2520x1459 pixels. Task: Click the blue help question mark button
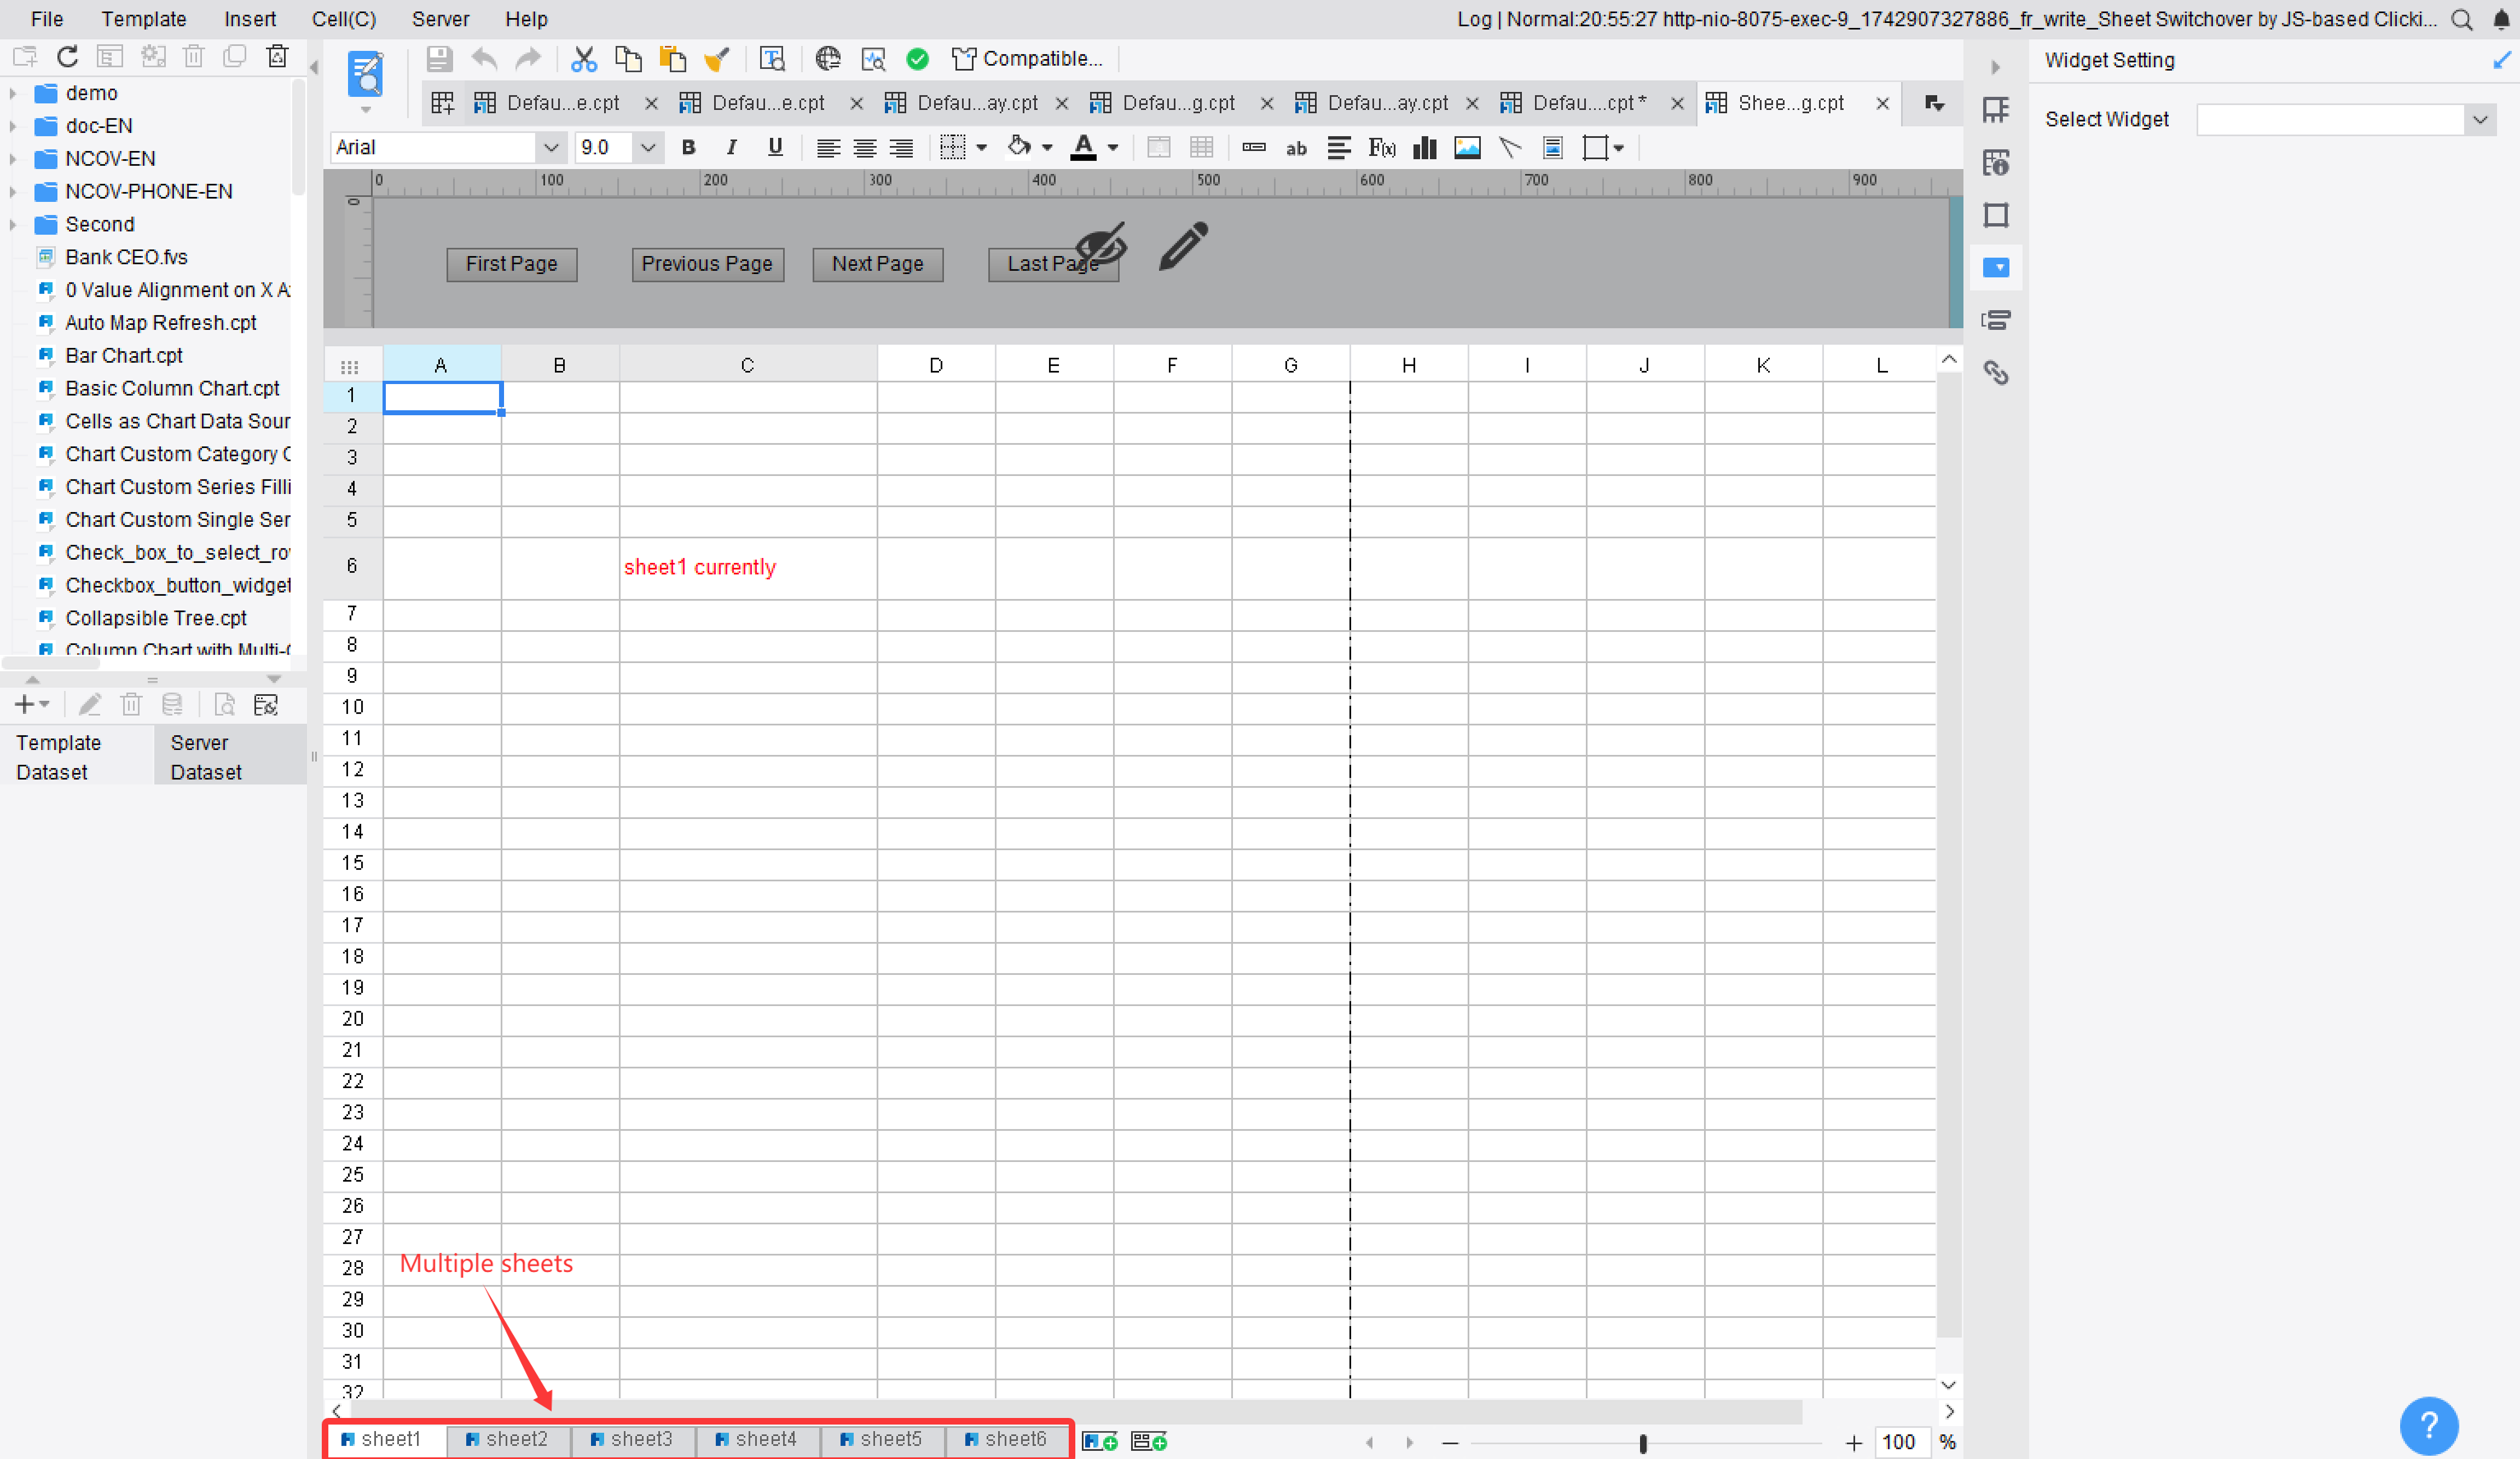[x=2428, y=1426]
